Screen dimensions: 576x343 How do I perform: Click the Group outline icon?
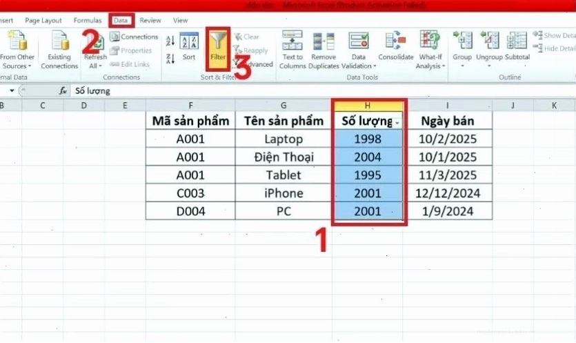coord(462,41)
